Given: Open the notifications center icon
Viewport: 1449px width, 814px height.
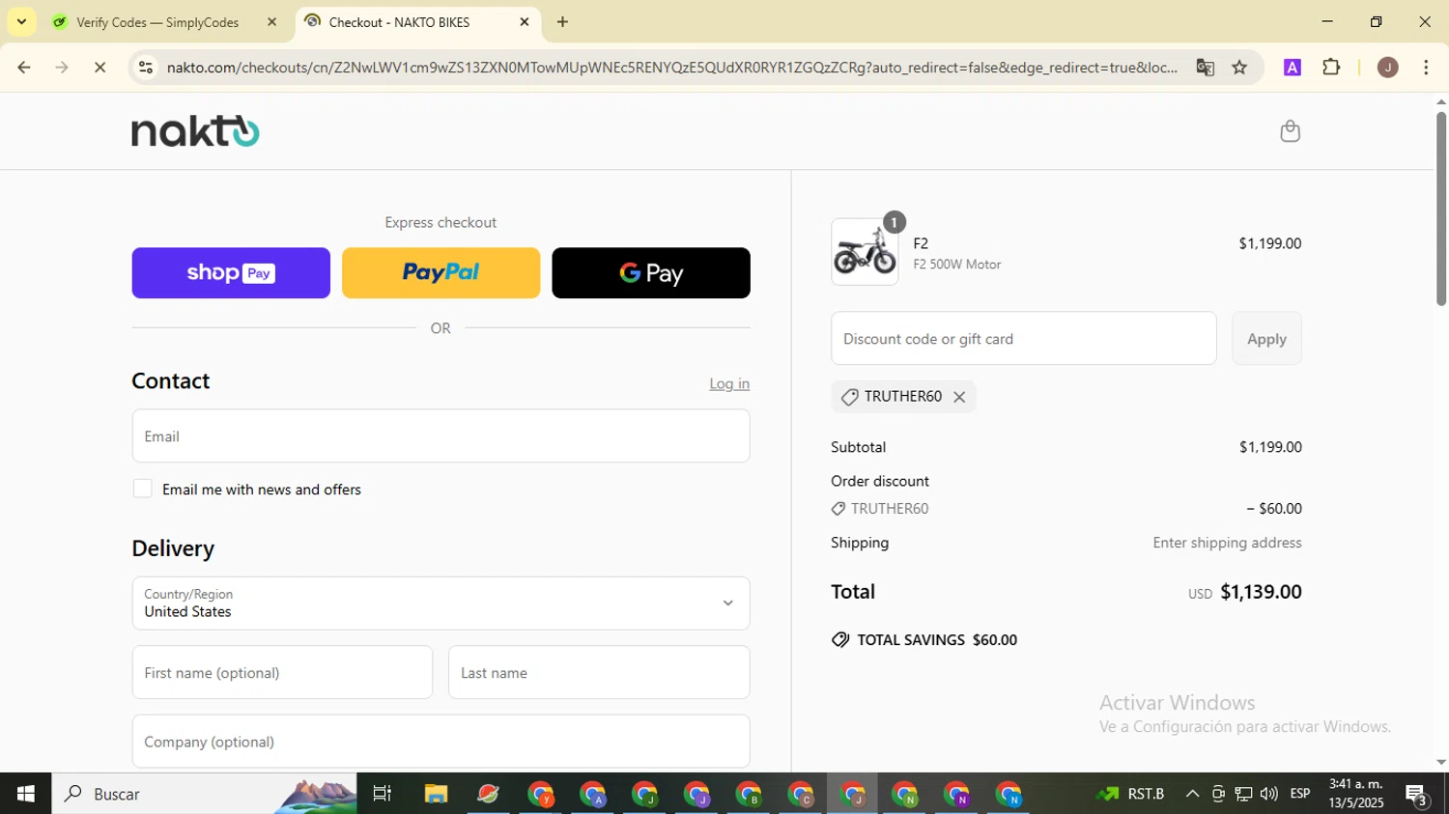Looking at the screenshot, I should [1417, 795].
